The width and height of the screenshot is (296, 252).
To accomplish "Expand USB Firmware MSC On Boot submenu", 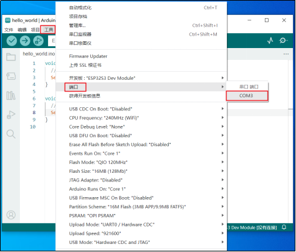I will pos(141,198).
